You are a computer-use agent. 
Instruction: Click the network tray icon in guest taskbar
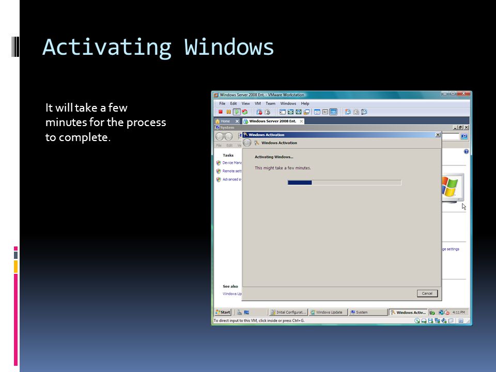pyautogui.click(x=441, y=312)
